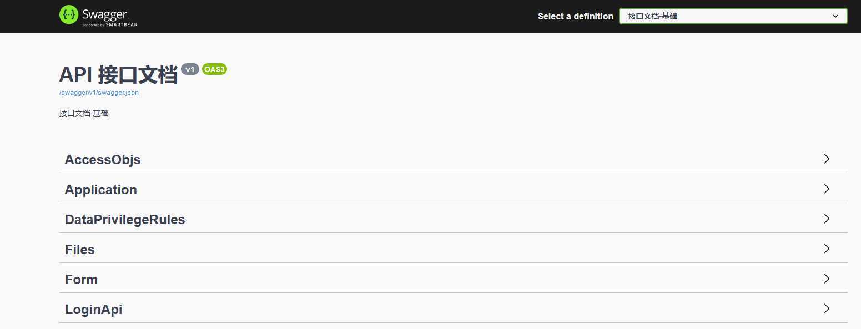
Task: Expand AccessObjs with its chevron arrow
Action: [827, 159]
